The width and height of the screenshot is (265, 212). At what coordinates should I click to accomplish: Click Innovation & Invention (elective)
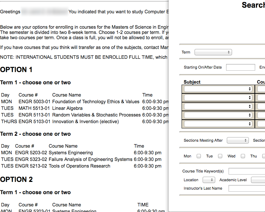[x=85, y=122]
